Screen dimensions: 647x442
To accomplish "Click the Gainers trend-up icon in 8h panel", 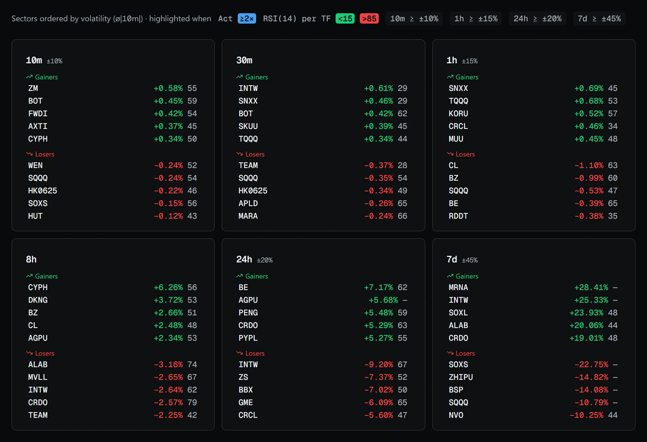I will point(29,276).
